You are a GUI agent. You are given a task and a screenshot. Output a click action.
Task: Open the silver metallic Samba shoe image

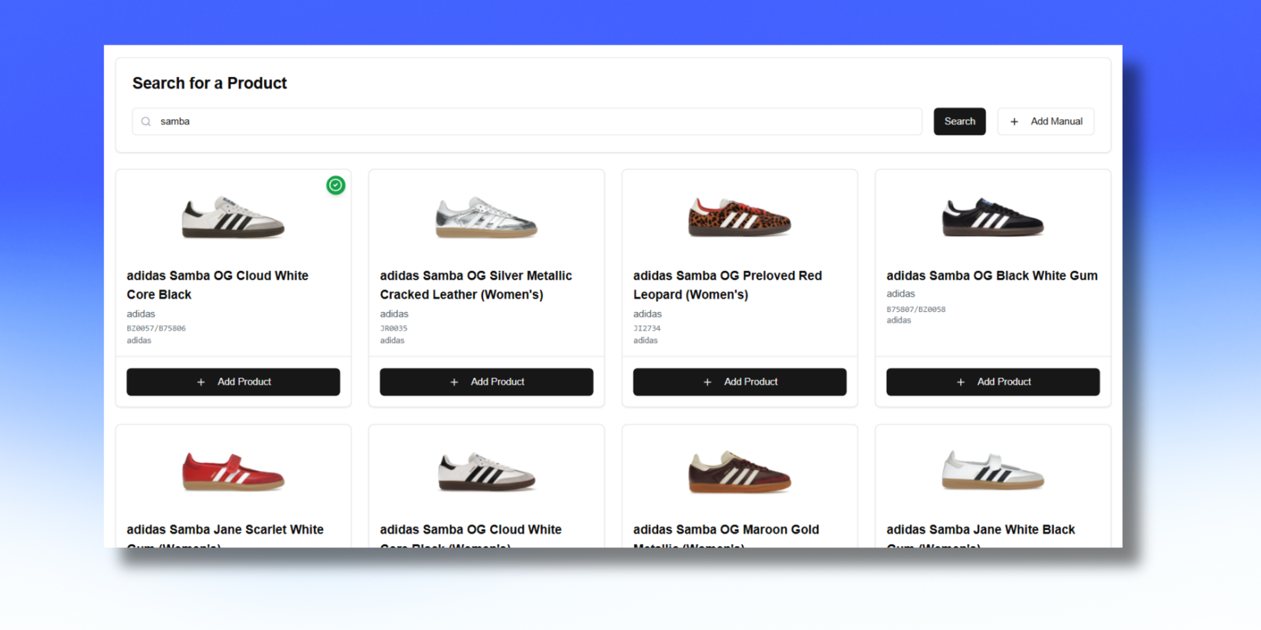[486, 218]
